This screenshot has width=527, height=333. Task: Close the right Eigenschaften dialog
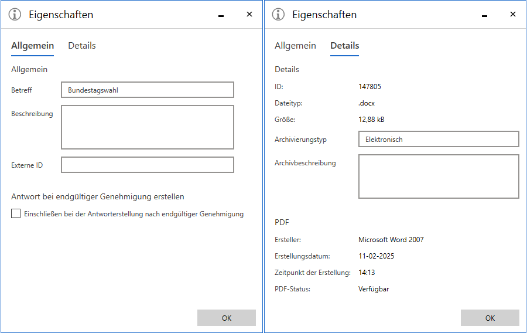513,15
